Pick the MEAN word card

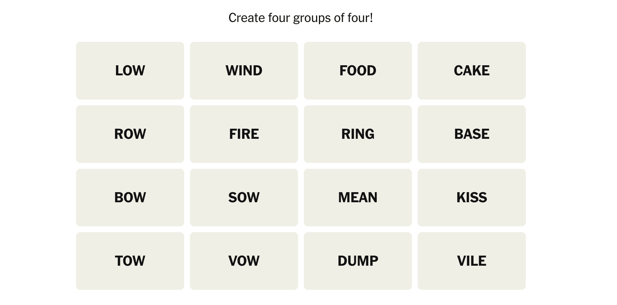tap(358, 198)
